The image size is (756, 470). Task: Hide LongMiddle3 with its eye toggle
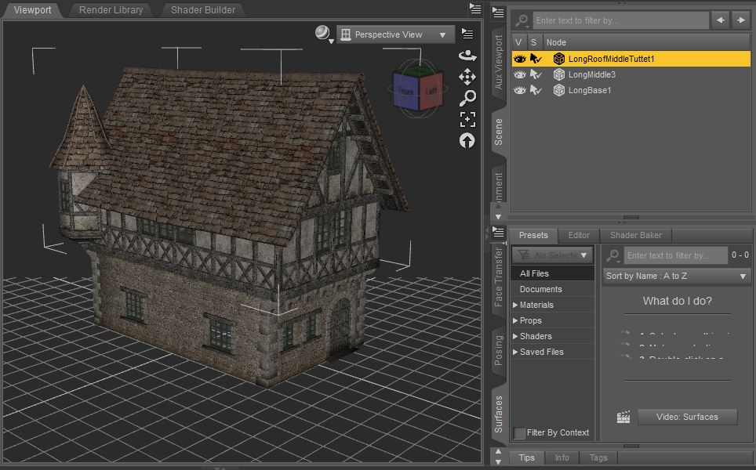pos(518,73)
